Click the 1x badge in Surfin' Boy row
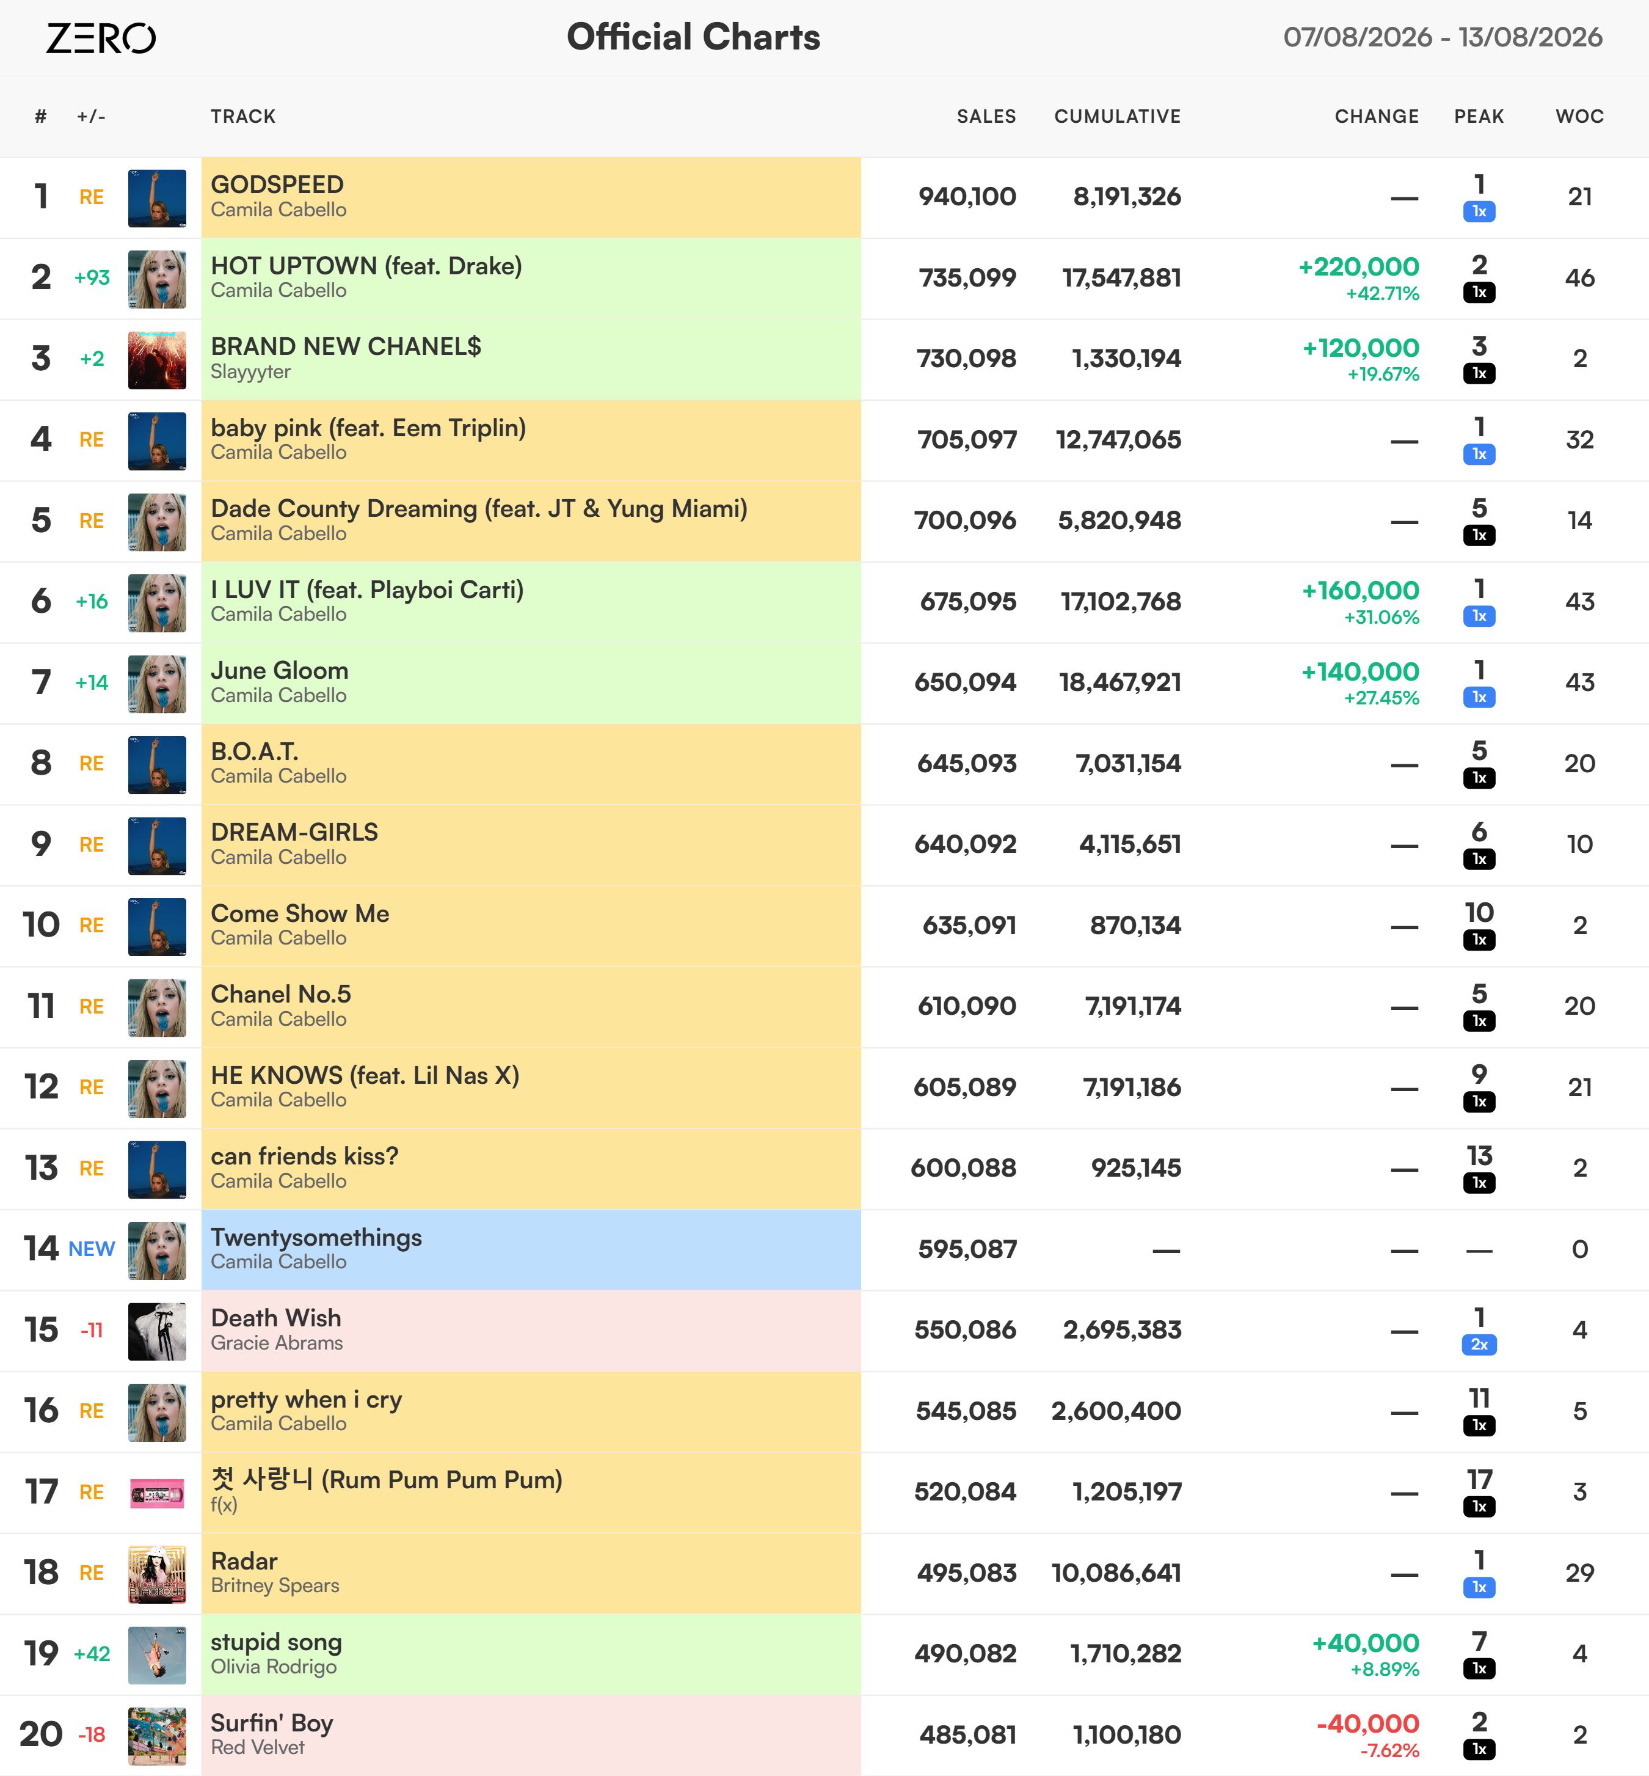The image size is (1649, 1776). click(x=1479, y=1749)
